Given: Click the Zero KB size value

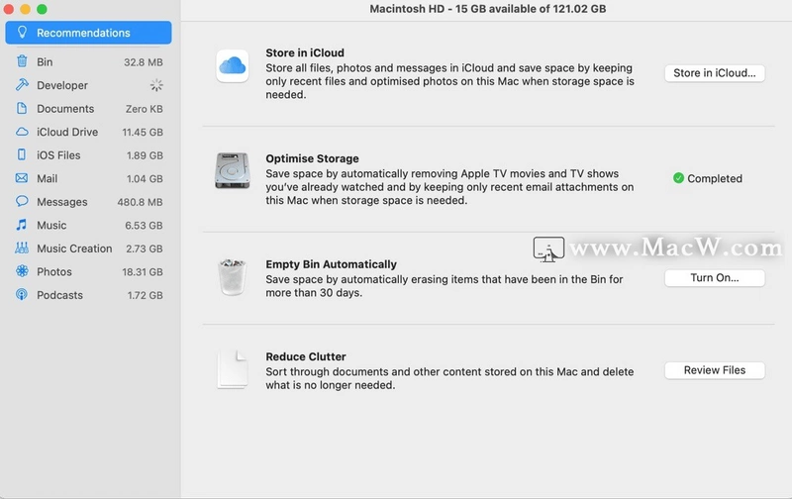Looking at the screenshot, I should [144, 109].
